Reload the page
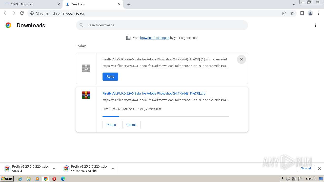 22,13
